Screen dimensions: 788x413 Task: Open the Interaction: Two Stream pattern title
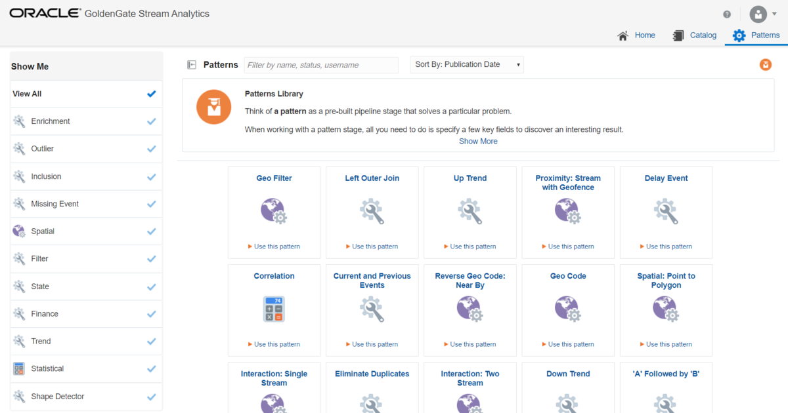click(470, 378)
